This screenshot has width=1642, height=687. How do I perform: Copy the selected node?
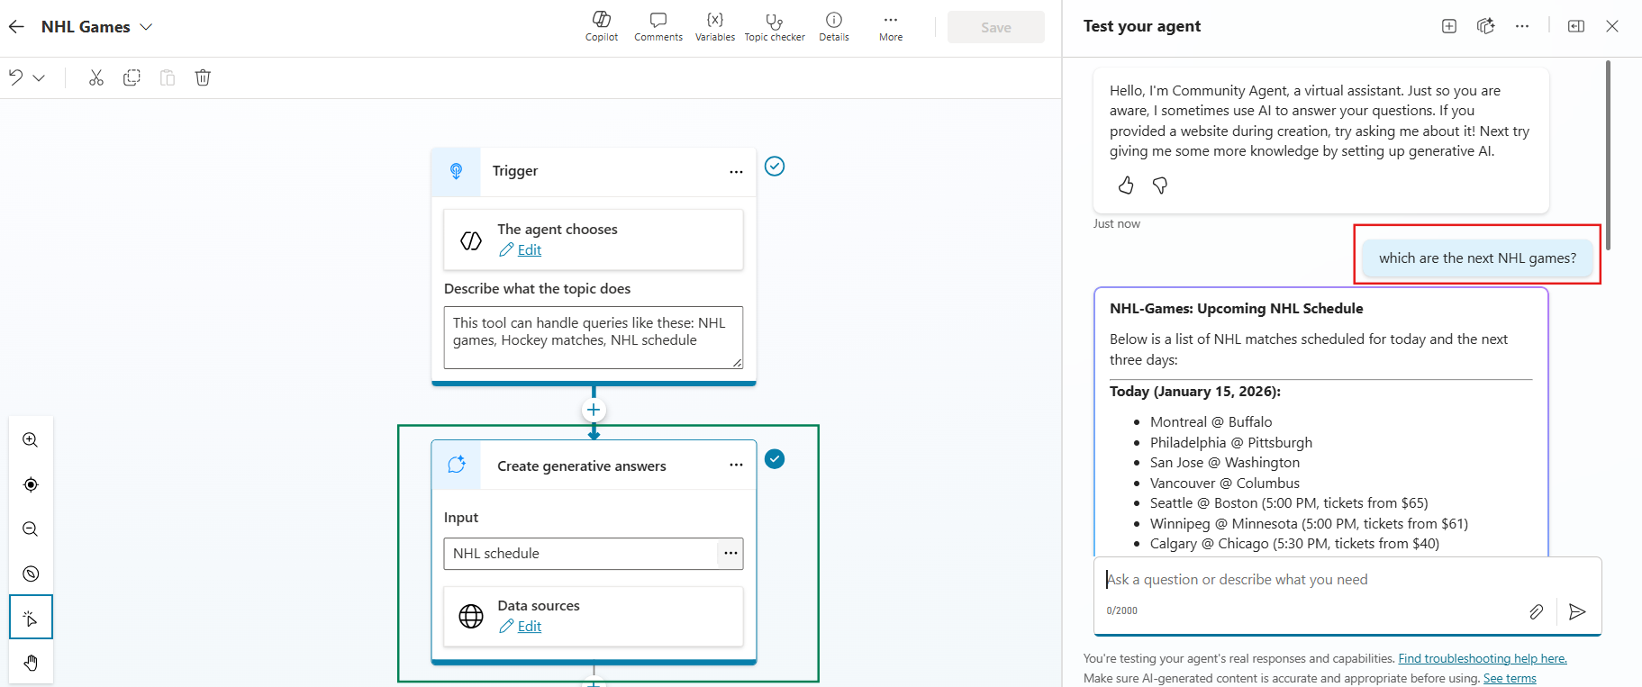[x=132, y=77]
